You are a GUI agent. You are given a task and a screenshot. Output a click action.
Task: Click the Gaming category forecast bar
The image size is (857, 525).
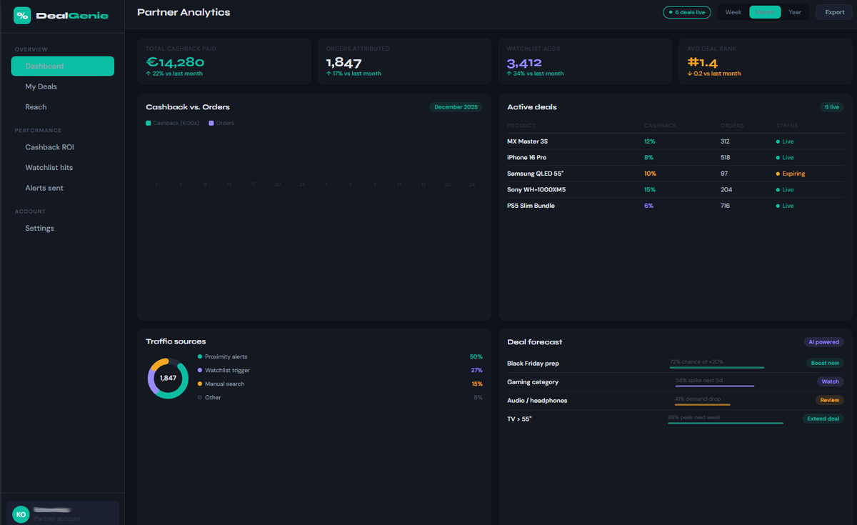pos(715,386)
